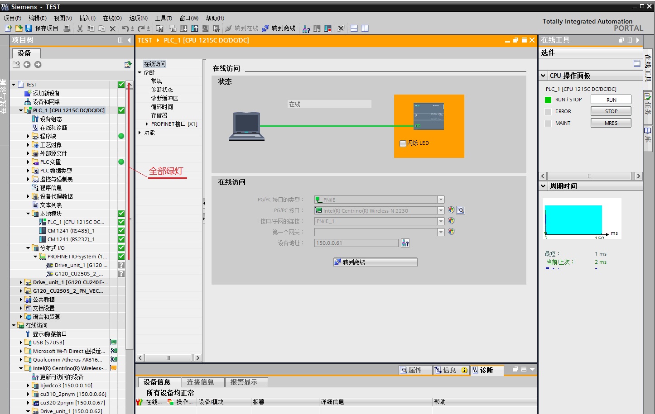Click the new project toolbar icon
The height and width of the screenshot is (414, 655).
click(8, 28)
